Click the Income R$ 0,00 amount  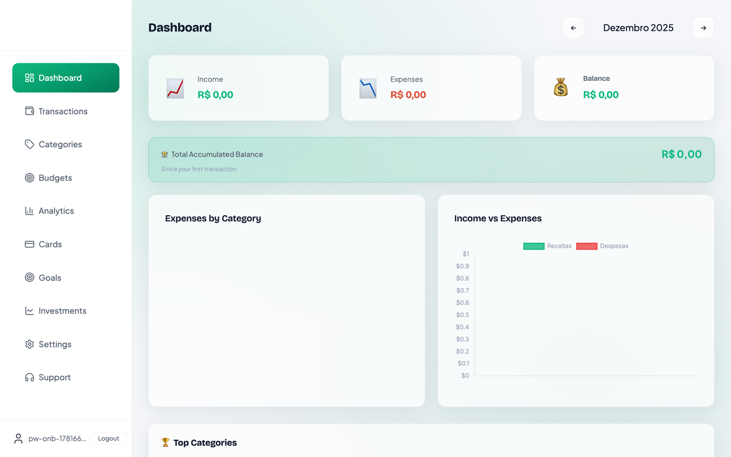coord(215,95)
